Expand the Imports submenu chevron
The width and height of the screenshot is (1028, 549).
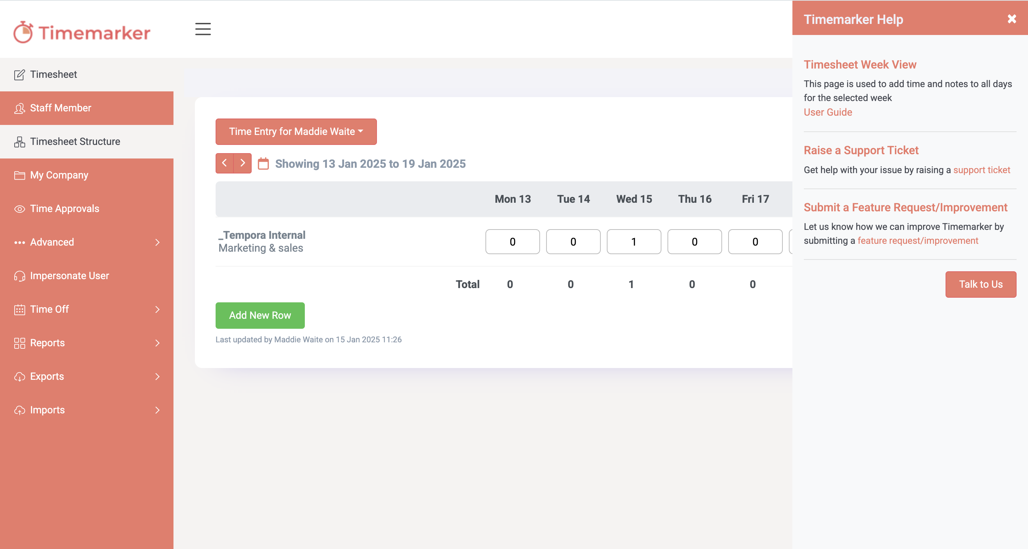(x=157, y=410)
